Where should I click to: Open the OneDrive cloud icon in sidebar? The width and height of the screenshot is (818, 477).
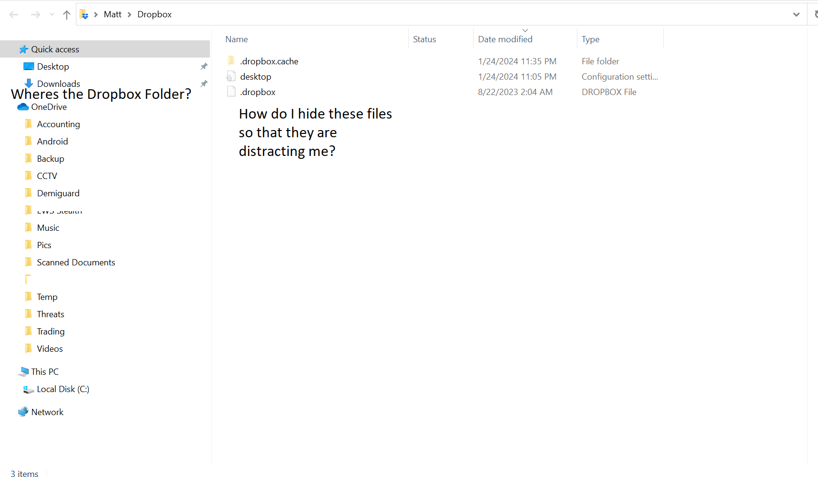[23, 107]
